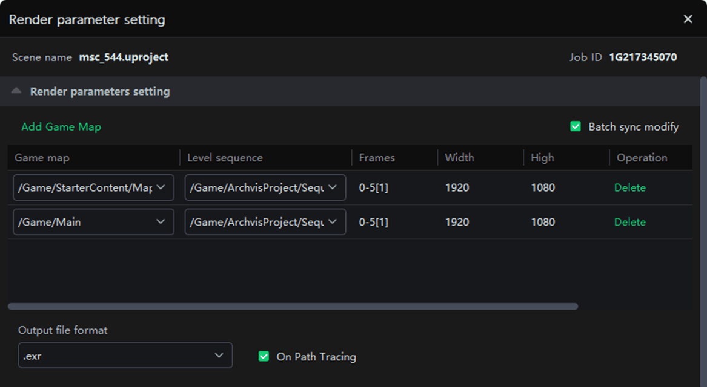Image resolution: width=707 pixels, height=387 pixels.
Task: Expand first row Level sequence dropdown
Action: pyautogui.click(x=265, y=187)
